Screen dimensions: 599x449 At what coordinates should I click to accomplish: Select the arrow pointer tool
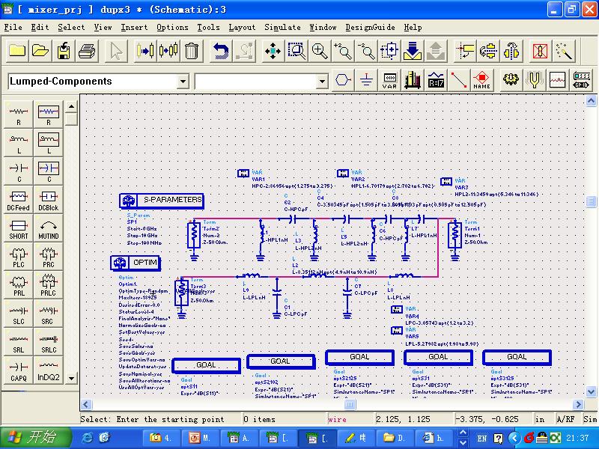pos(116,51)
